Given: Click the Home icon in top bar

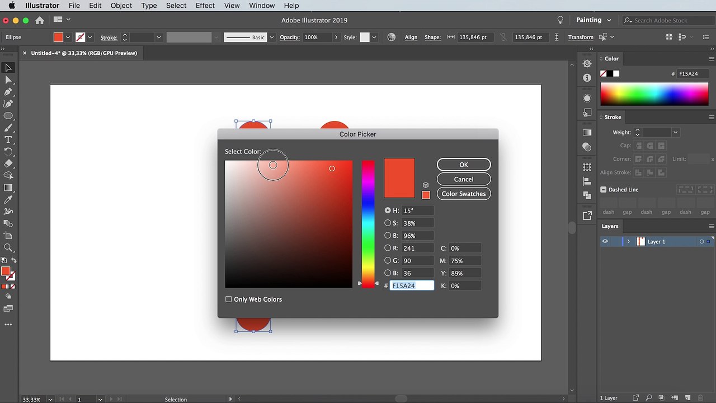Looking at the screenshot, I should click(x=40, y=20).
